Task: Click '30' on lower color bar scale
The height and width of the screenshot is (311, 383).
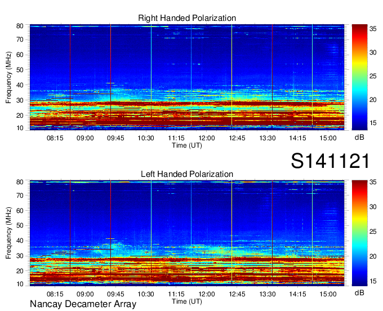Action: coord(373,207)
